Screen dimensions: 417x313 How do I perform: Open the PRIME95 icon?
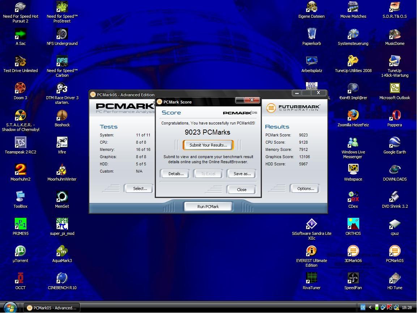[21, 224]
